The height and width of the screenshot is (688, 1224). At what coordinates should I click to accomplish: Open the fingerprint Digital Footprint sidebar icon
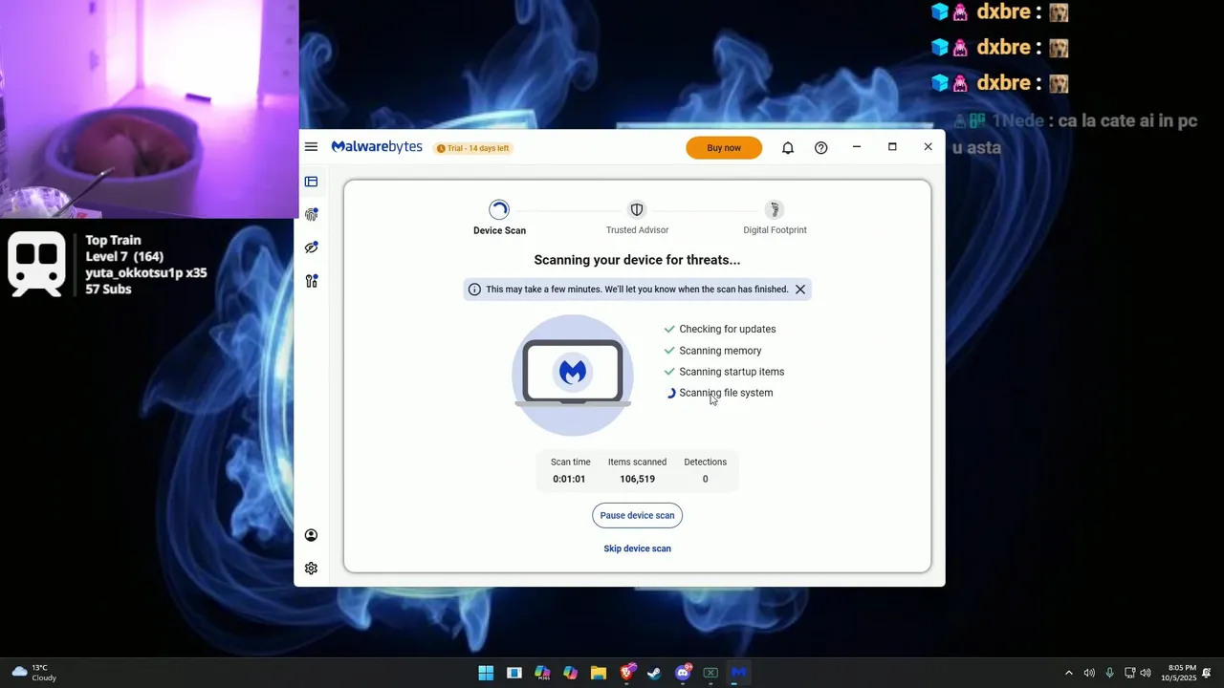(x=311, y=214)
